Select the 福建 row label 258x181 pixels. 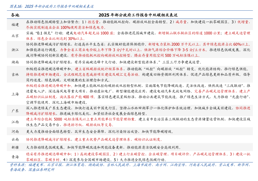15,25
